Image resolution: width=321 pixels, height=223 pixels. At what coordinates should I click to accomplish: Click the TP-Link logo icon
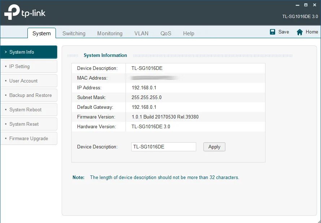12,12
